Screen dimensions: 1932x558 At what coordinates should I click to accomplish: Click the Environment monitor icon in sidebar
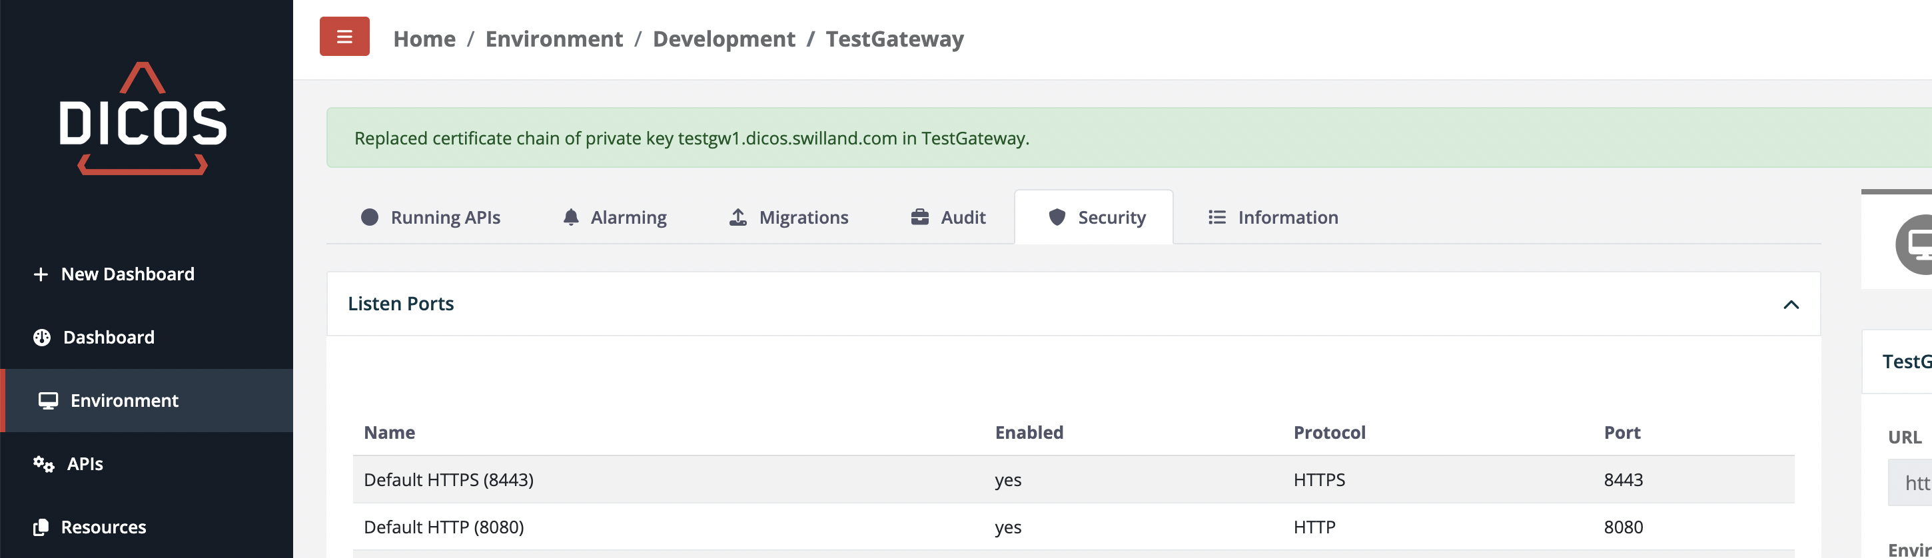coord(48,400)
